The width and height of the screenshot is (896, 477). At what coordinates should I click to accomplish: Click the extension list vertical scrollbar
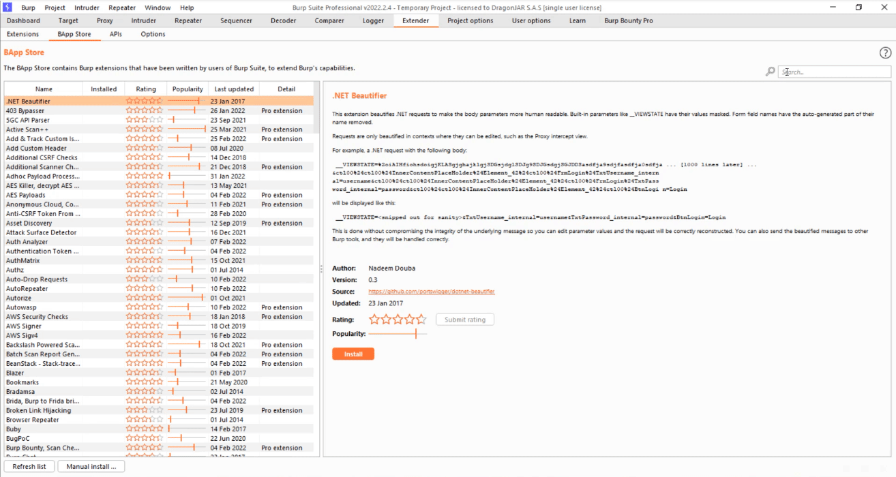(316, 269)
